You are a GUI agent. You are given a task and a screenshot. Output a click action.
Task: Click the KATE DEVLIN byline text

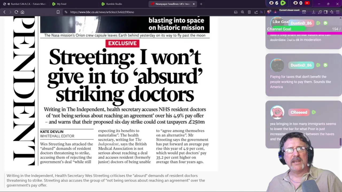[52, 131]
